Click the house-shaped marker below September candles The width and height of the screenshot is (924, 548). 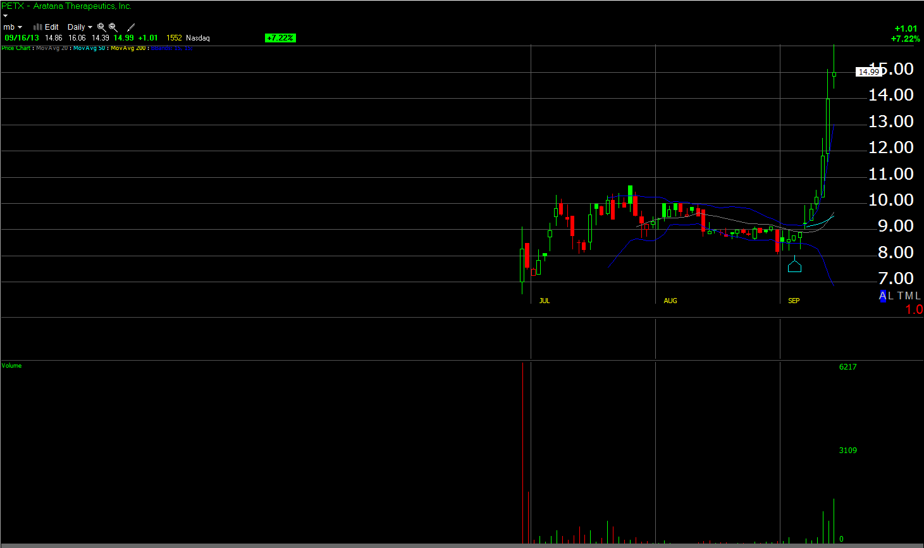click(794, 266)
